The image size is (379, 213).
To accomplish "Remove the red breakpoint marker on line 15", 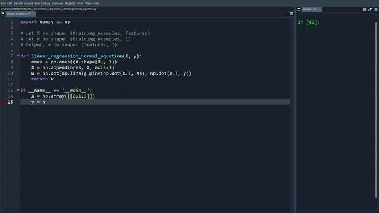I will click(x=4, y=102).
